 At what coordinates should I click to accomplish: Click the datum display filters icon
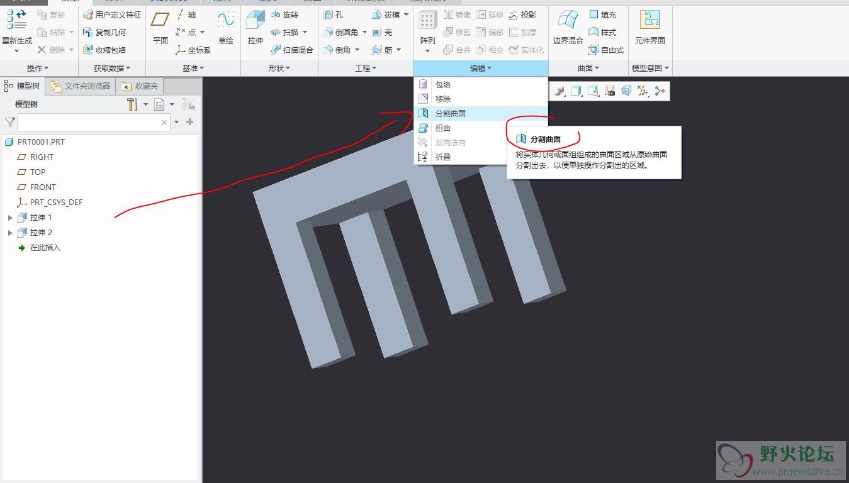pyautogui.click(x=643, y=91)
